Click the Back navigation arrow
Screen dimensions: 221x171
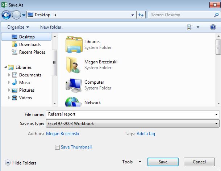click(x=6, y=15)
